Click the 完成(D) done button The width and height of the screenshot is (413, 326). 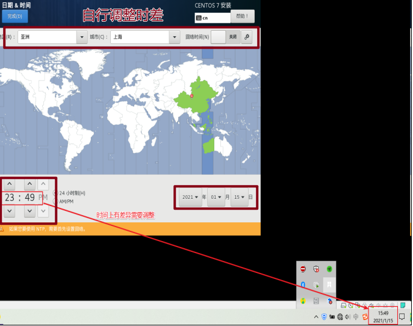[x=14, y=16]
